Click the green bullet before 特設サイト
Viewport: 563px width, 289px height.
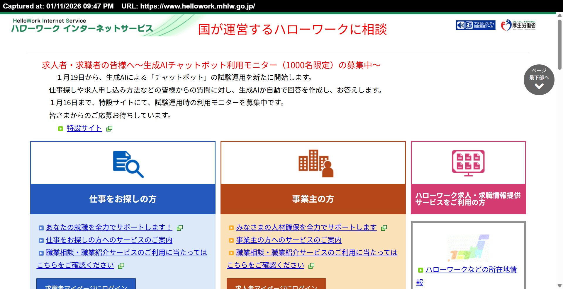(x=61, y=129)
